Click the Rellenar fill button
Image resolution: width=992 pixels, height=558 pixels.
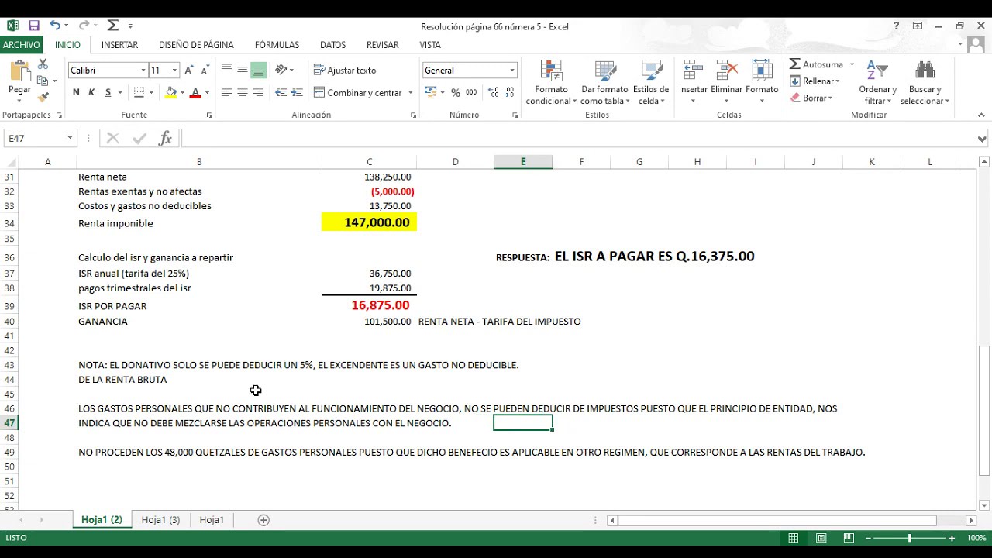tap(815, 81)
